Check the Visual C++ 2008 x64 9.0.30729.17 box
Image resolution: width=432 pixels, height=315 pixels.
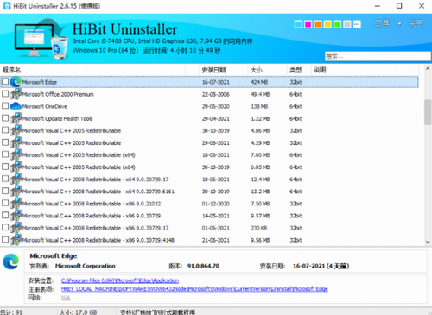coord(5,179)
